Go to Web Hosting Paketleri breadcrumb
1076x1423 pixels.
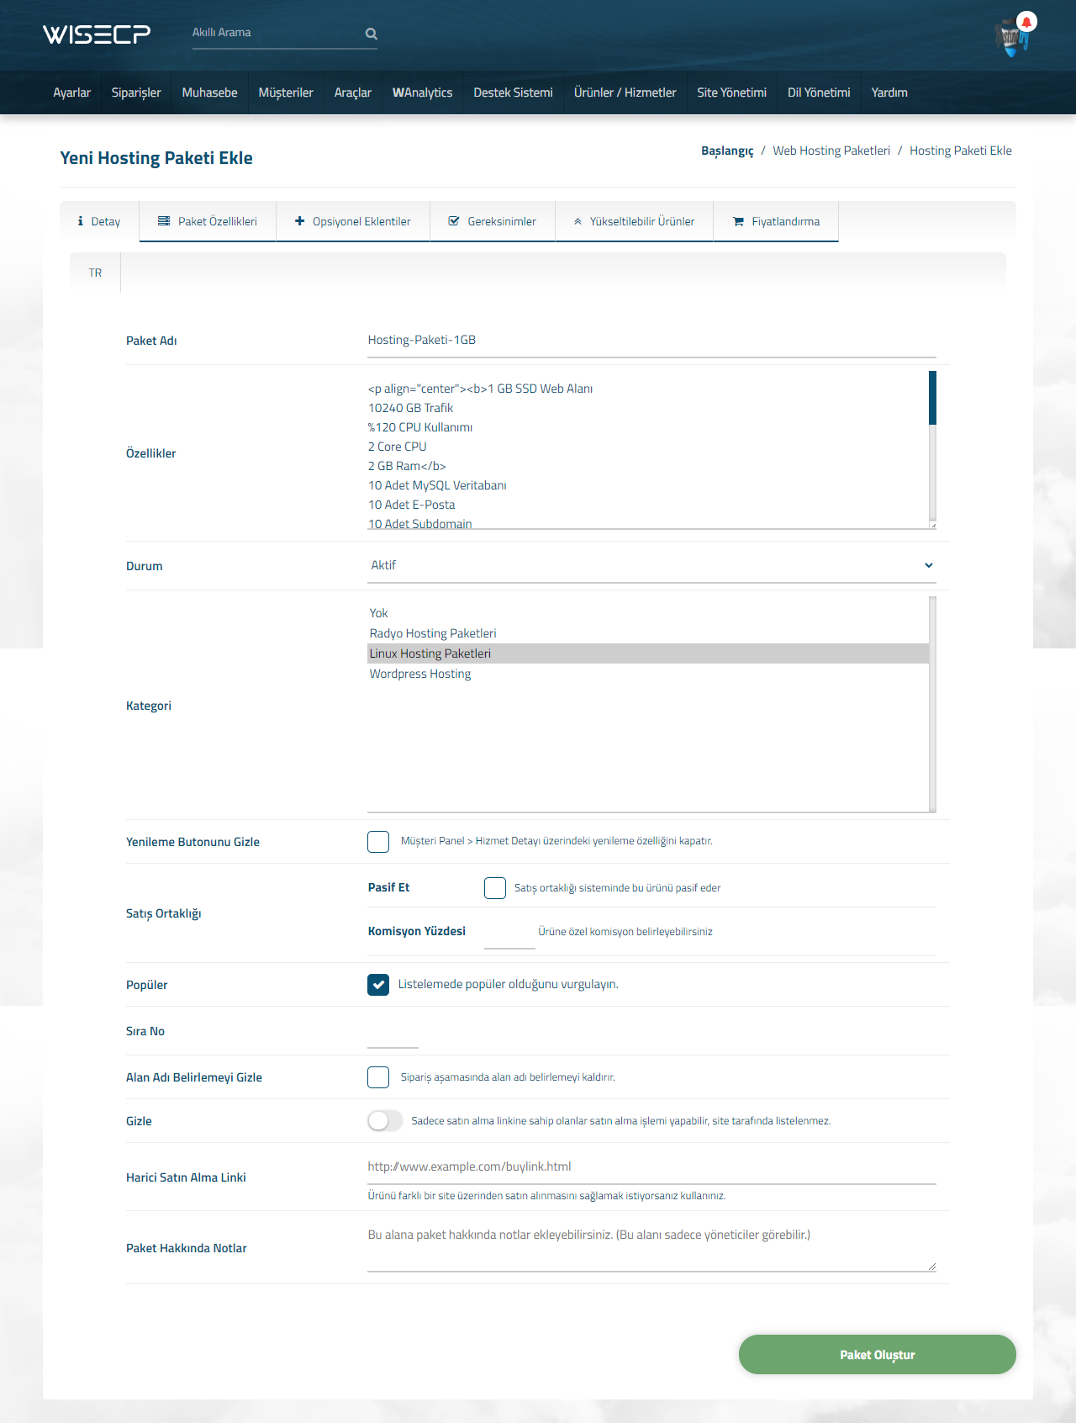click(x=831, y=151)
